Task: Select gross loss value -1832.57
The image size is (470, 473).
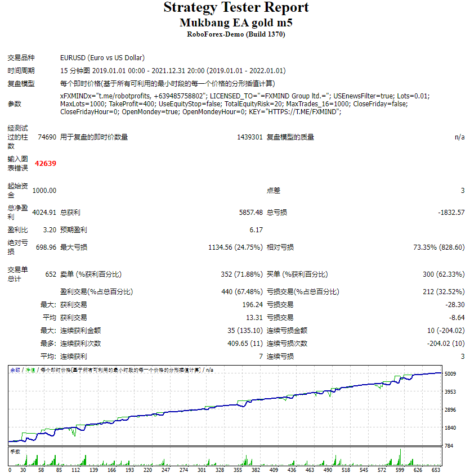Action: pyautogui.click(x=451, y=213)
